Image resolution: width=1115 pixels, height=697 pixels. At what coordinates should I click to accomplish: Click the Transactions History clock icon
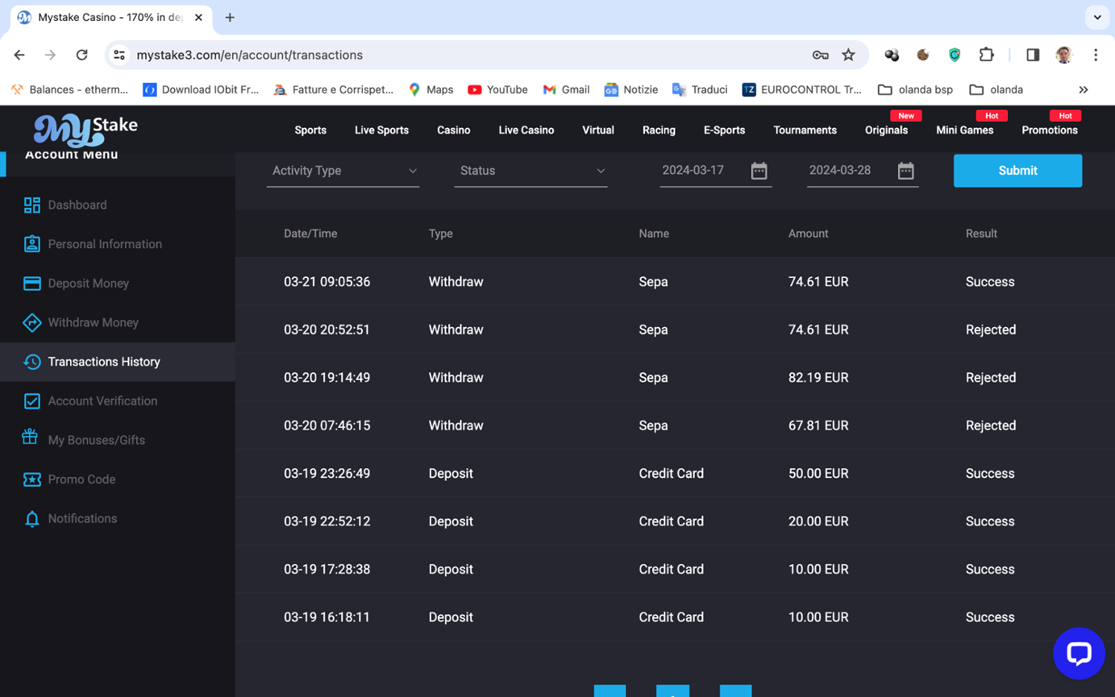tap(32, 362)
